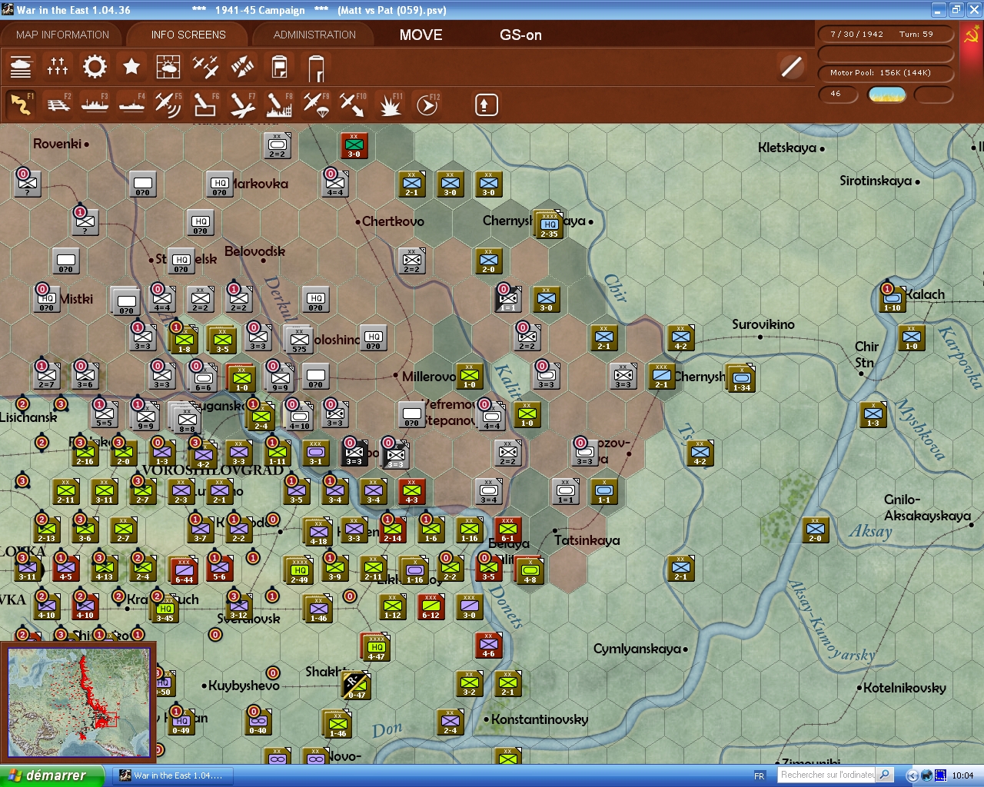Select the F9 air transport parachute icon
The width and height of the screenshot is (984, 787).
316,105
